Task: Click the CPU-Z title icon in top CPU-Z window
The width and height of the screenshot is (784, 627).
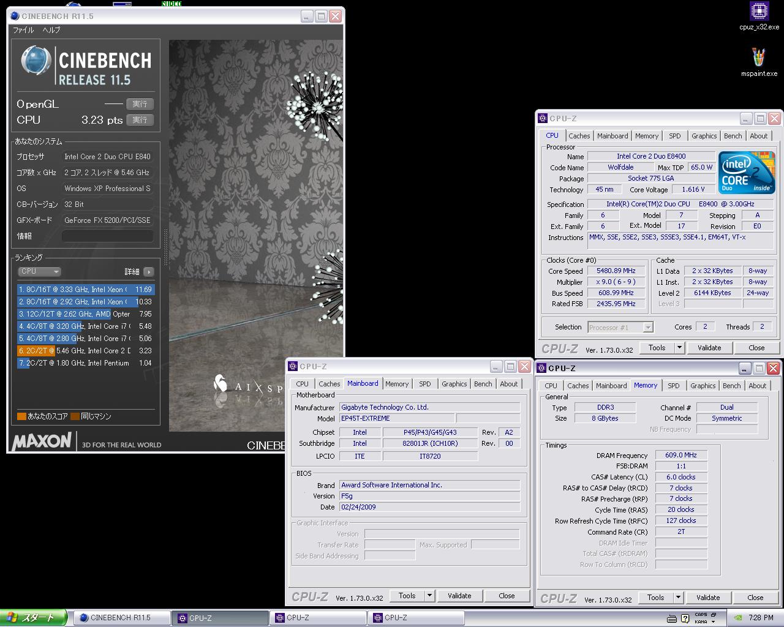Action: 542,119
